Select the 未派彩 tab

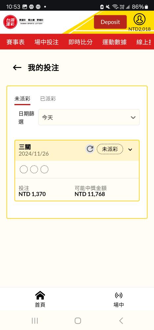coord(22,99)
